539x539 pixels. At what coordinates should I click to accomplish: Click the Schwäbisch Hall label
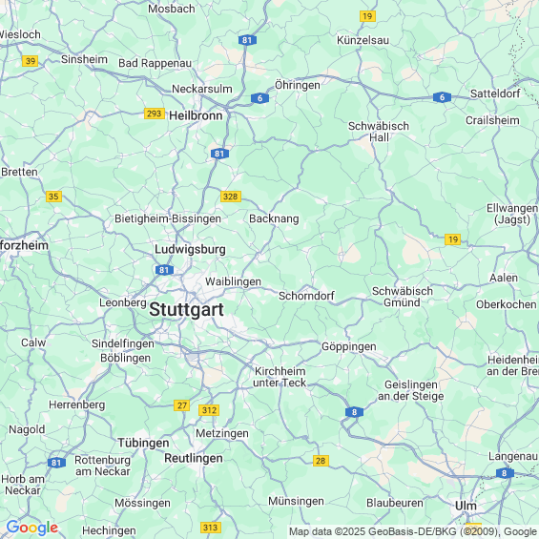[379, 132]
